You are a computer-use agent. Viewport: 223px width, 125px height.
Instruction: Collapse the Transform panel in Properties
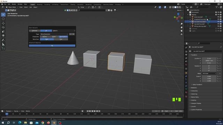pyautogui.click(x=194, y=55)
